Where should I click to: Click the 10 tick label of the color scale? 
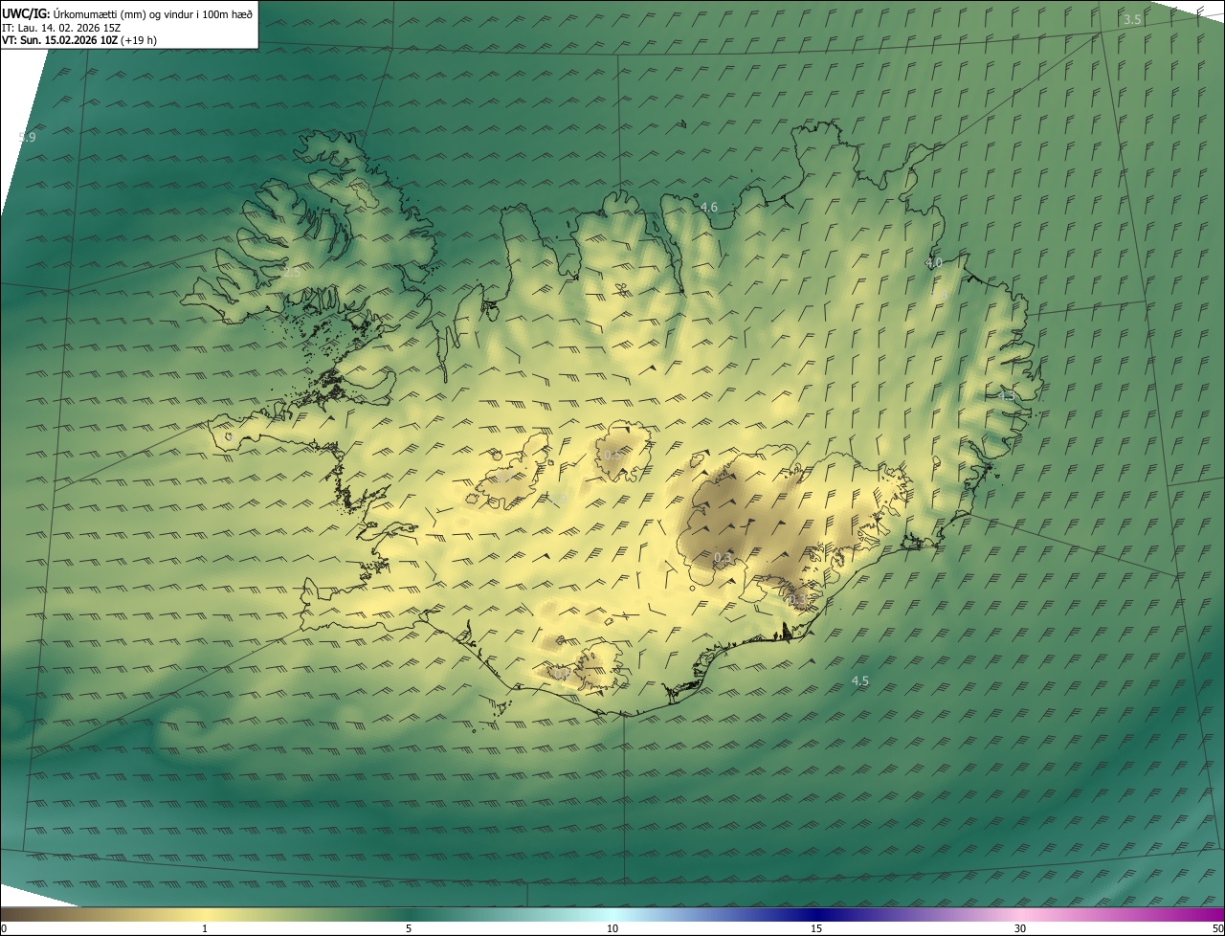(612, 928)
